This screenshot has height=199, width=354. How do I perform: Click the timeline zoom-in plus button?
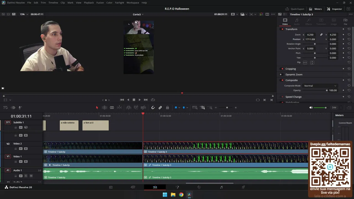click(x=236, y=108)
